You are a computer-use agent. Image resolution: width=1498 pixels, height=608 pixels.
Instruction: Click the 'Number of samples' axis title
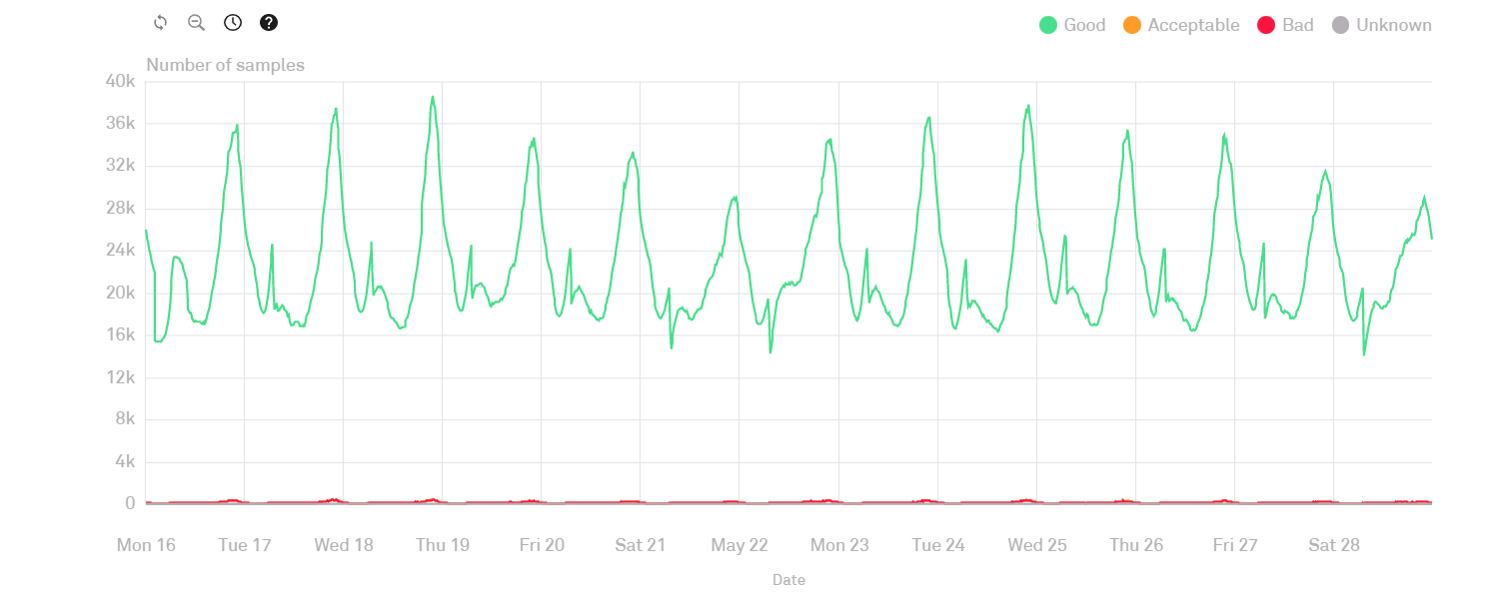click(x=225, y=65)
